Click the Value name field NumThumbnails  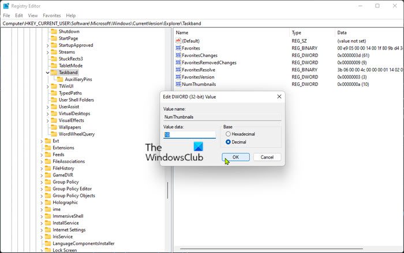[222, 117]
